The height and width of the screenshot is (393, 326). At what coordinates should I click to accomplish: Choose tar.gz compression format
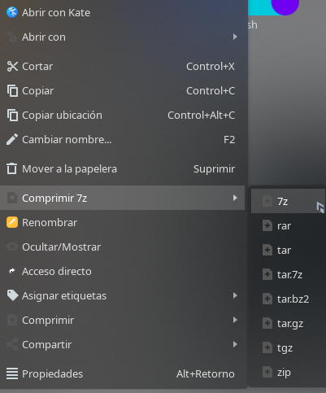[x=288, y=323]
